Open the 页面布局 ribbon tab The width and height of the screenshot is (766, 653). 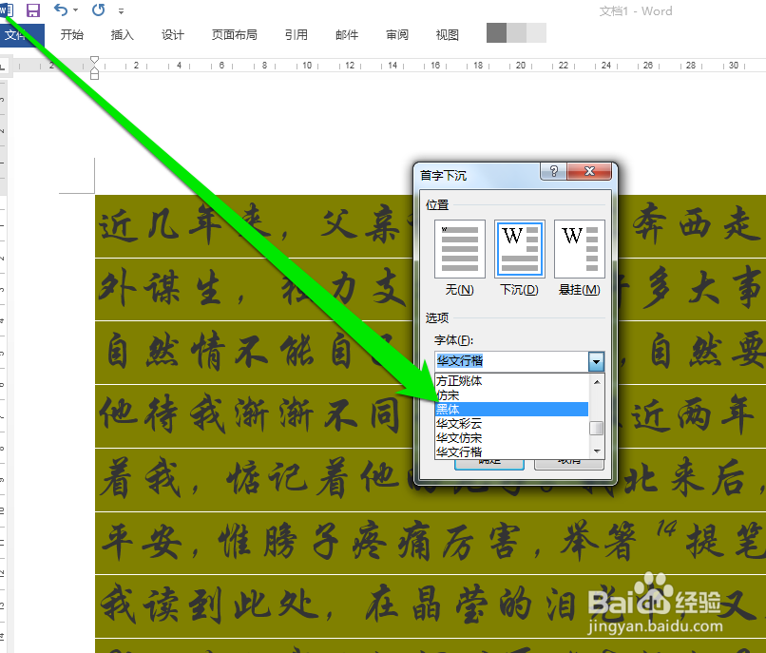(234, 34)
